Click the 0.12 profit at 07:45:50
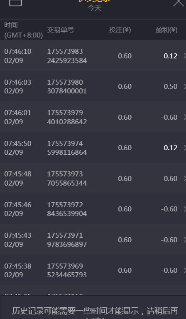The width and height of the screenshot is (186, 319). [171, 148]
